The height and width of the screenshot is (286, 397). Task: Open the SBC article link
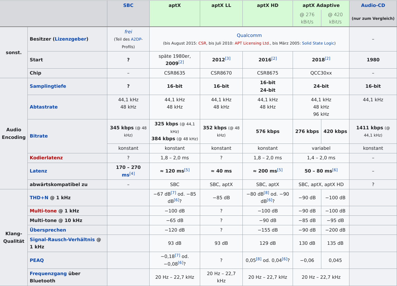coord(128,5)
